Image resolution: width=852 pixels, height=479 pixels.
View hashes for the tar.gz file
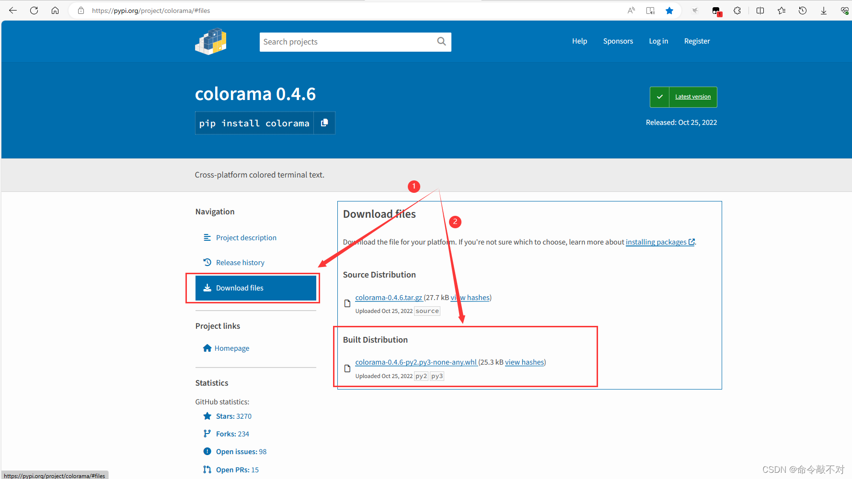tap(470, 298)
